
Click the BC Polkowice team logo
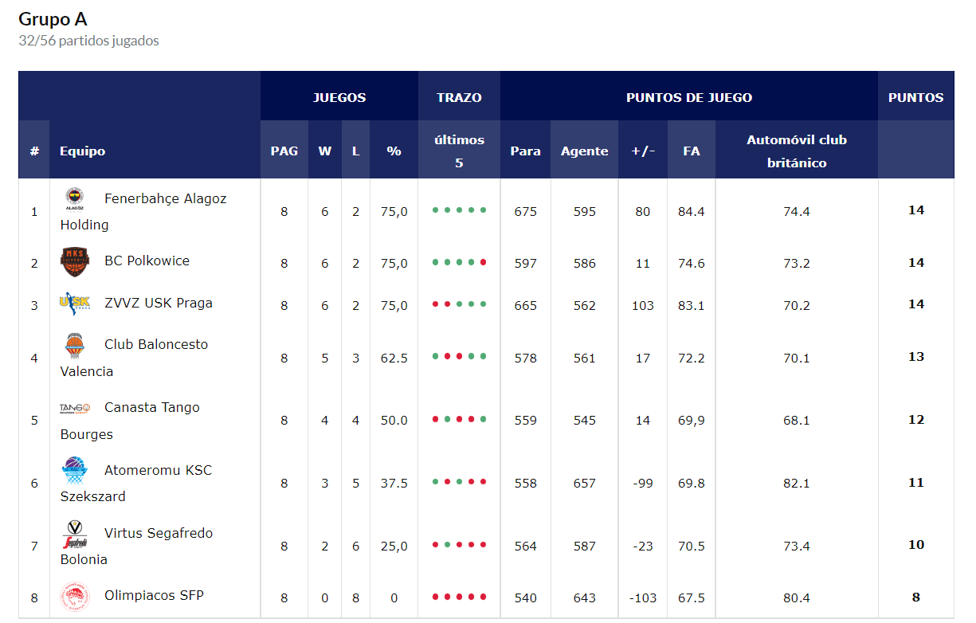[75, 262]
